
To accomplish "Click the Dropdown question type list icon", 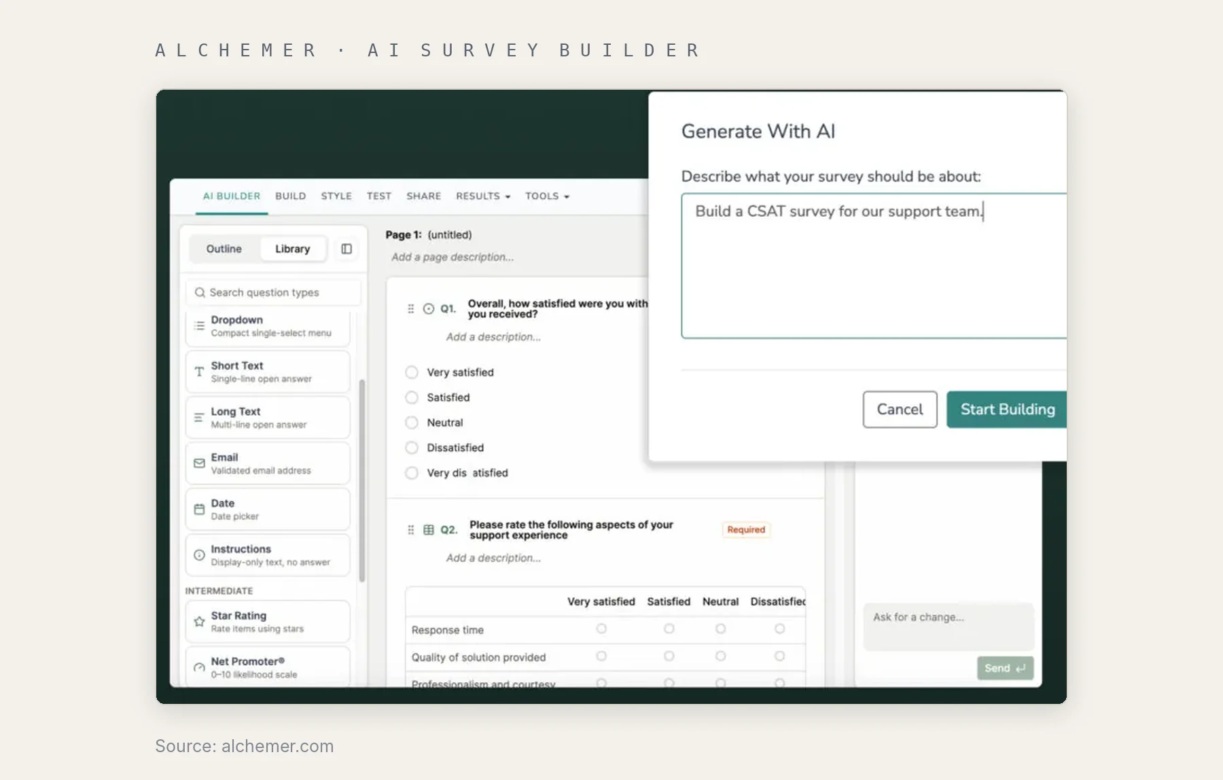I will pyautogui.click(x=199, y=326).
